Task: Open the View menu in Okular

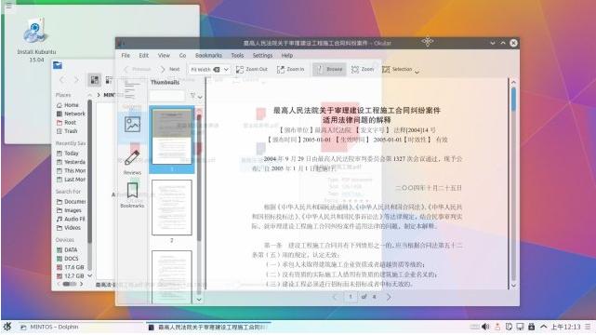Action: click(x=164, y=56)
